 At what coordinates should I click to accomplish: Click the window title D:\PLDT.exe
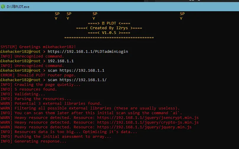pyautogui.click(x=18, y=7)
